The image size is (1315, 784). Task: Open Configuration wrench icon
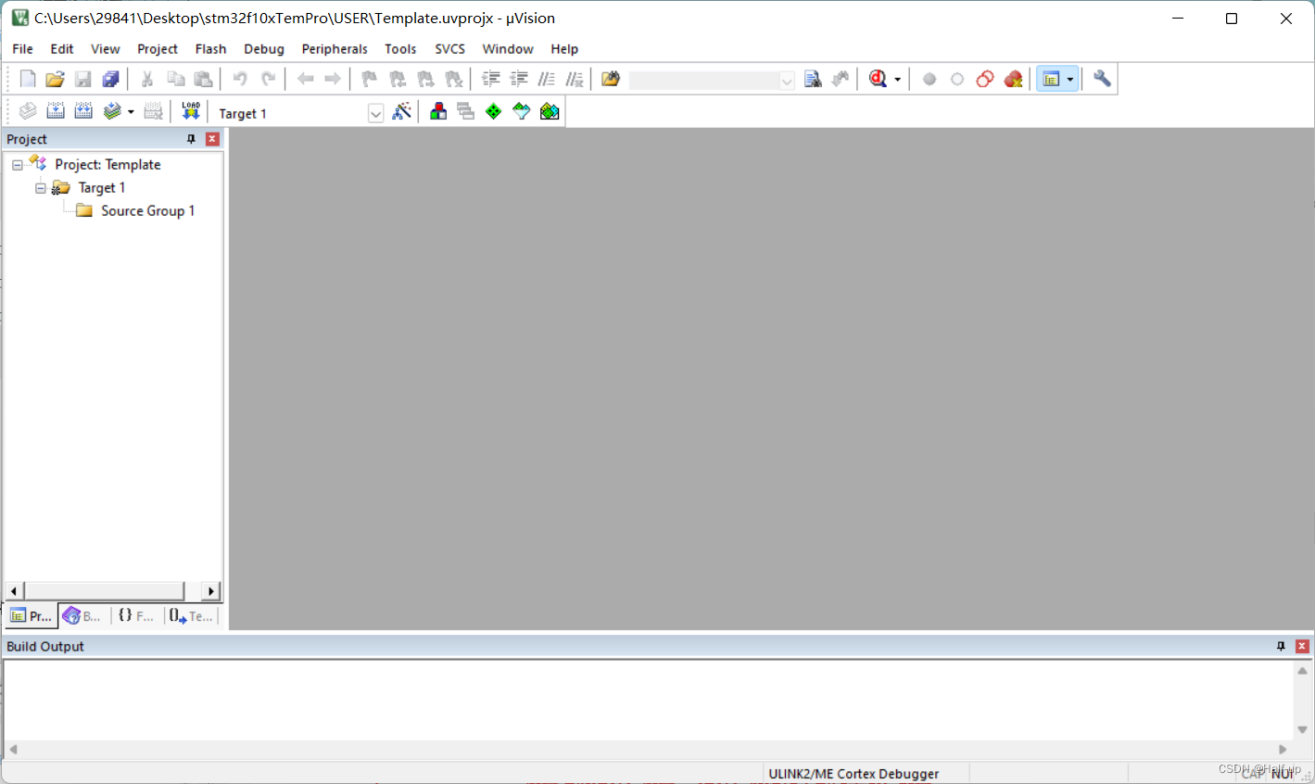(1102, 79)
